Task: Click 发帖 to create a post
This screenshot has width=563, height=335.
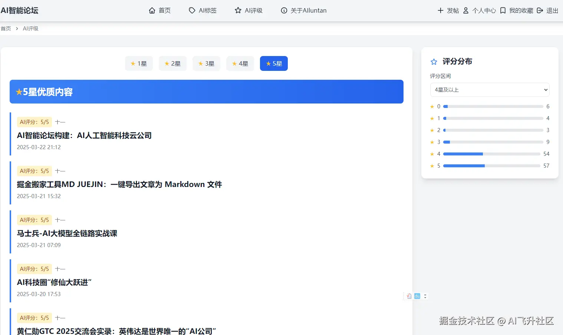Action: pyautogui.click(x=448, y=10)
